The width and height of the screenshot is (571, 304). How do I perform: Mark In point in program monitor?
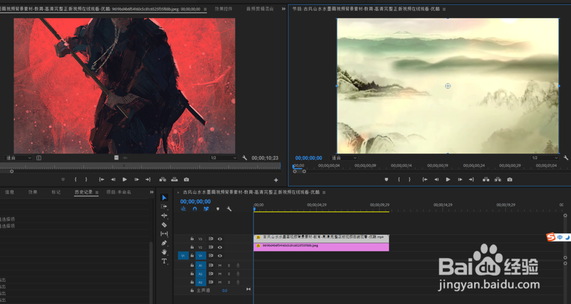pos(399,180)
